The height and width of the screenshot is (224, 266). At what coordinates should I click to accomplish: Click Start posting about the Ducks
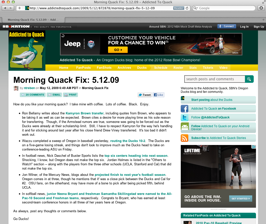pos(212,100)
